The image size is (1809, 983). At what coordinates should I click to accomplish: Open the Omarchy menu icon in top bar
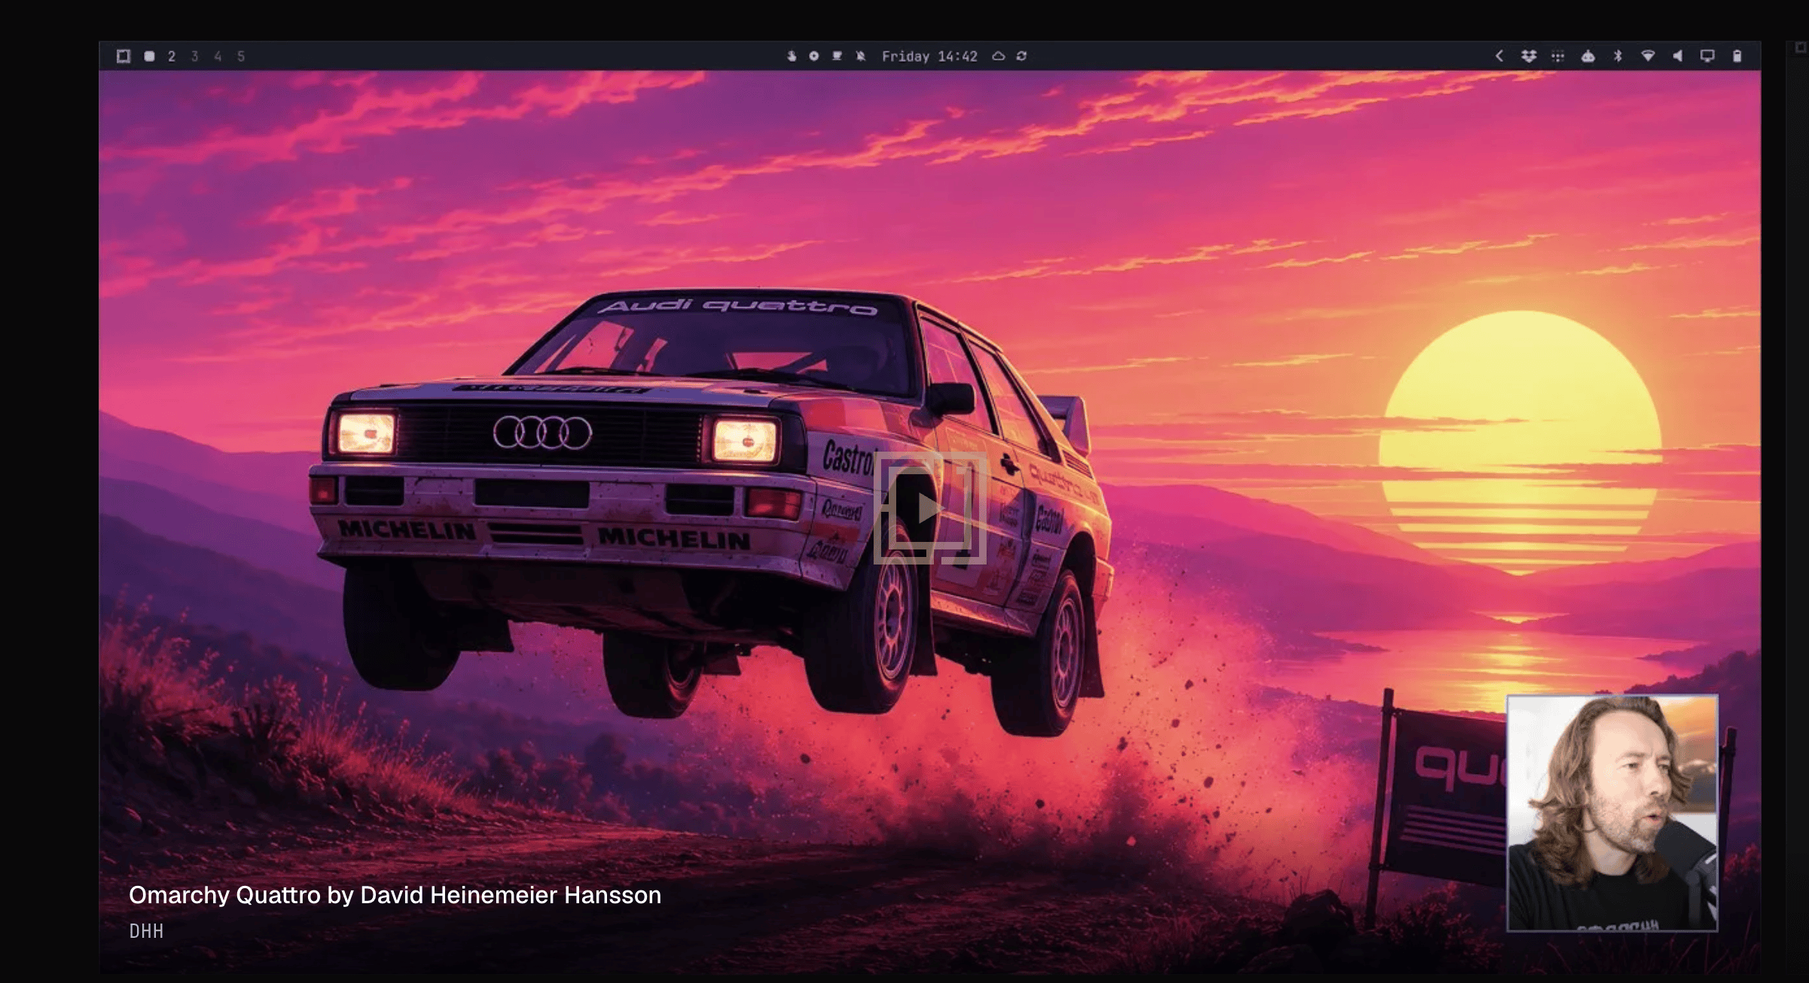124,56
